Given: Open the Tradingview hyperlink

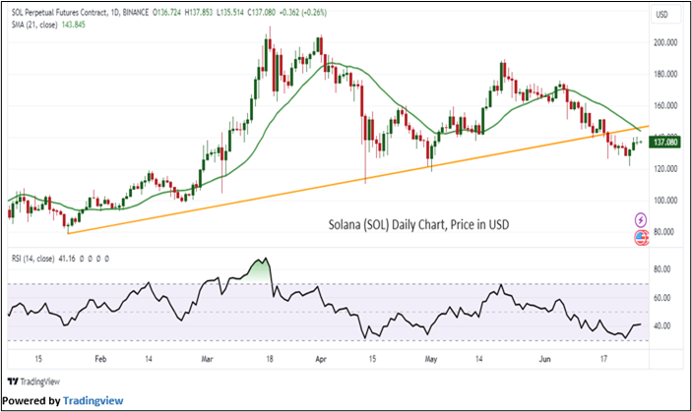Looking at the screenshot, I should coord(94,401).
